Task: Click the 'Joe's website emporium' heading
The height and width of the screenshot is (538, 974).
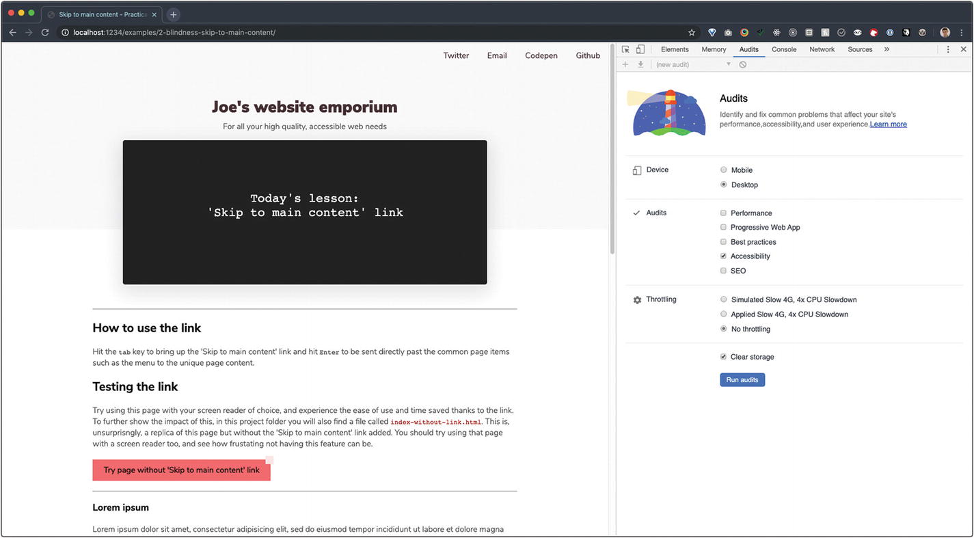Action: pyautogui.click(x=304, y=107)
